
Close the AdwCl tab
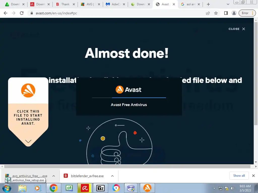pos(124,5)
